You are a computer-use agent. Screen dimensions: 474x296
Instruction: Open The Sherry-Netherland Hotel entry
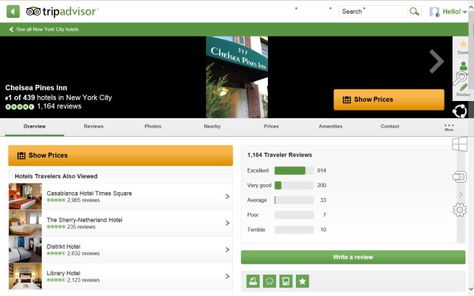coord(121,223)
